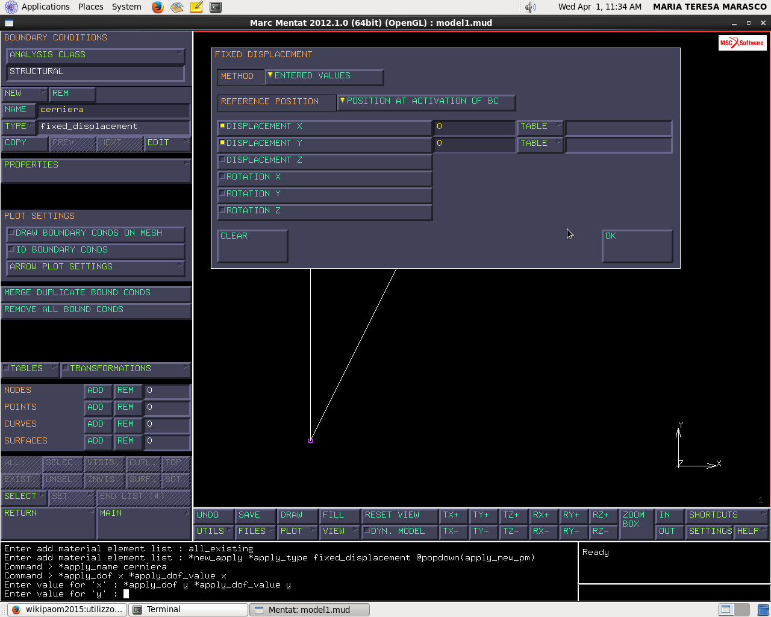Open the Places menu
This screenshot has height=617, width=771.
pyautogui.click(x=91, y=7)
